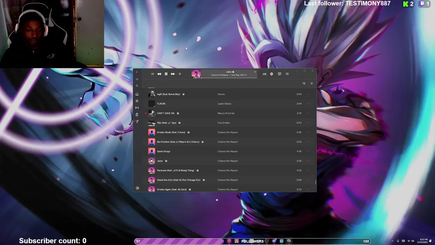Open more options for Smoke Again row
The height and width of the screenshot is (245, 435).
309,190
